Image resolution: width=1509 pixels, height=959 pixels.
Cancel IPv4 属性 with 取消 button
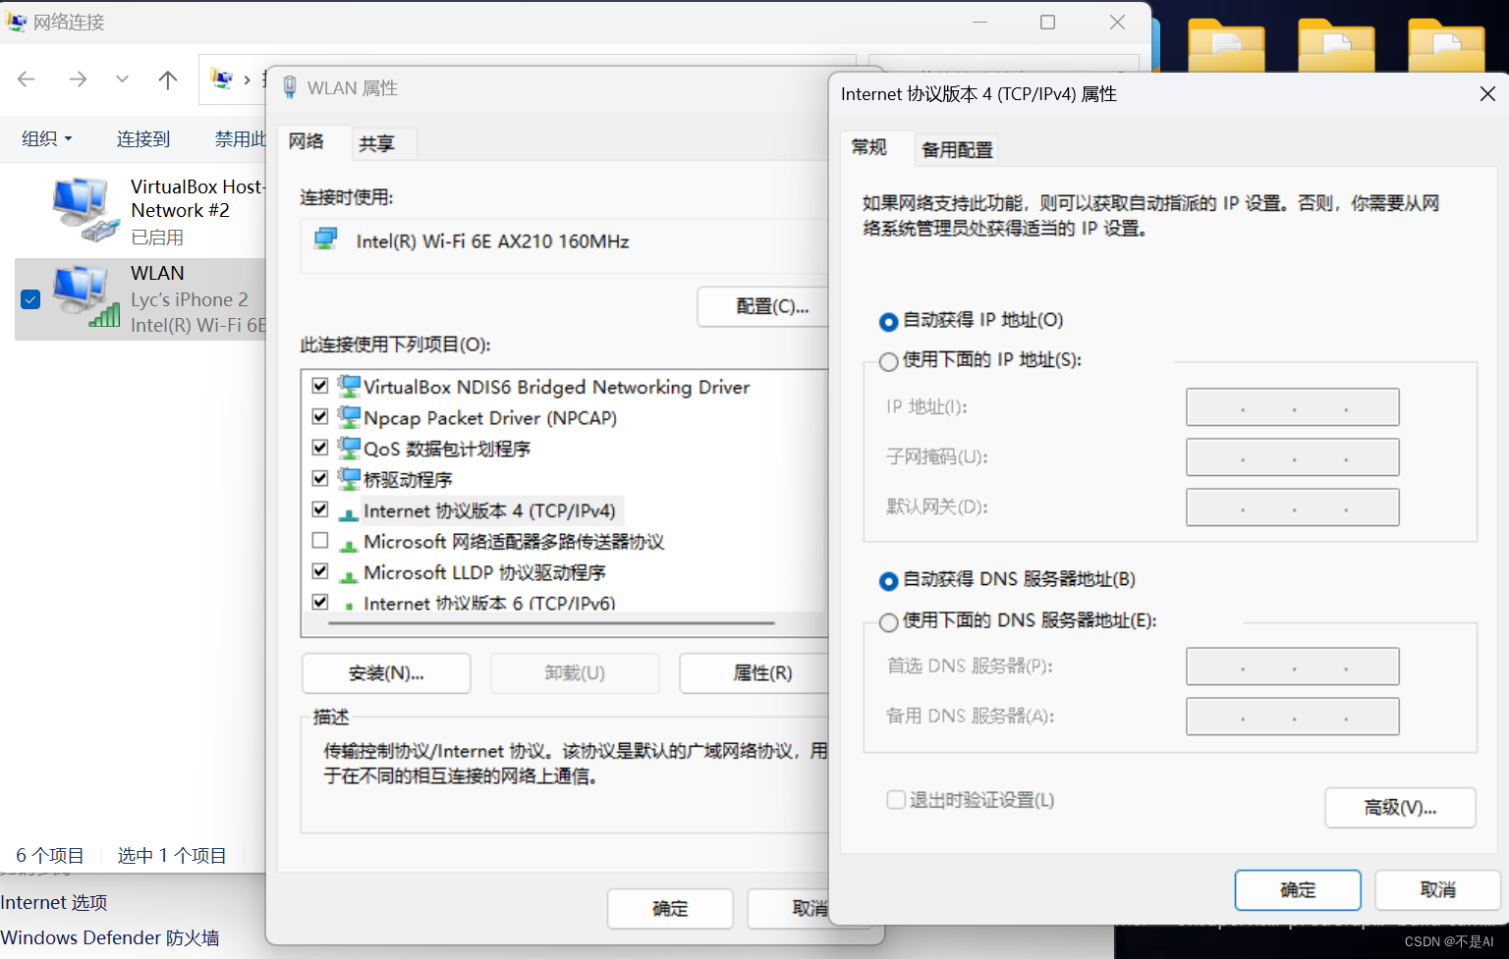tap(1438, 890)
